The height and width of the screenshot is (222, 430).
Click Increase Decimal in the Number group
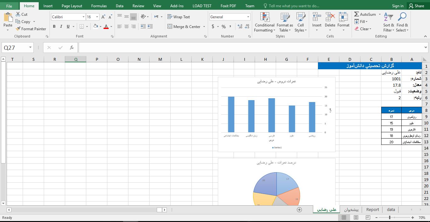click(x=240, y=26)
